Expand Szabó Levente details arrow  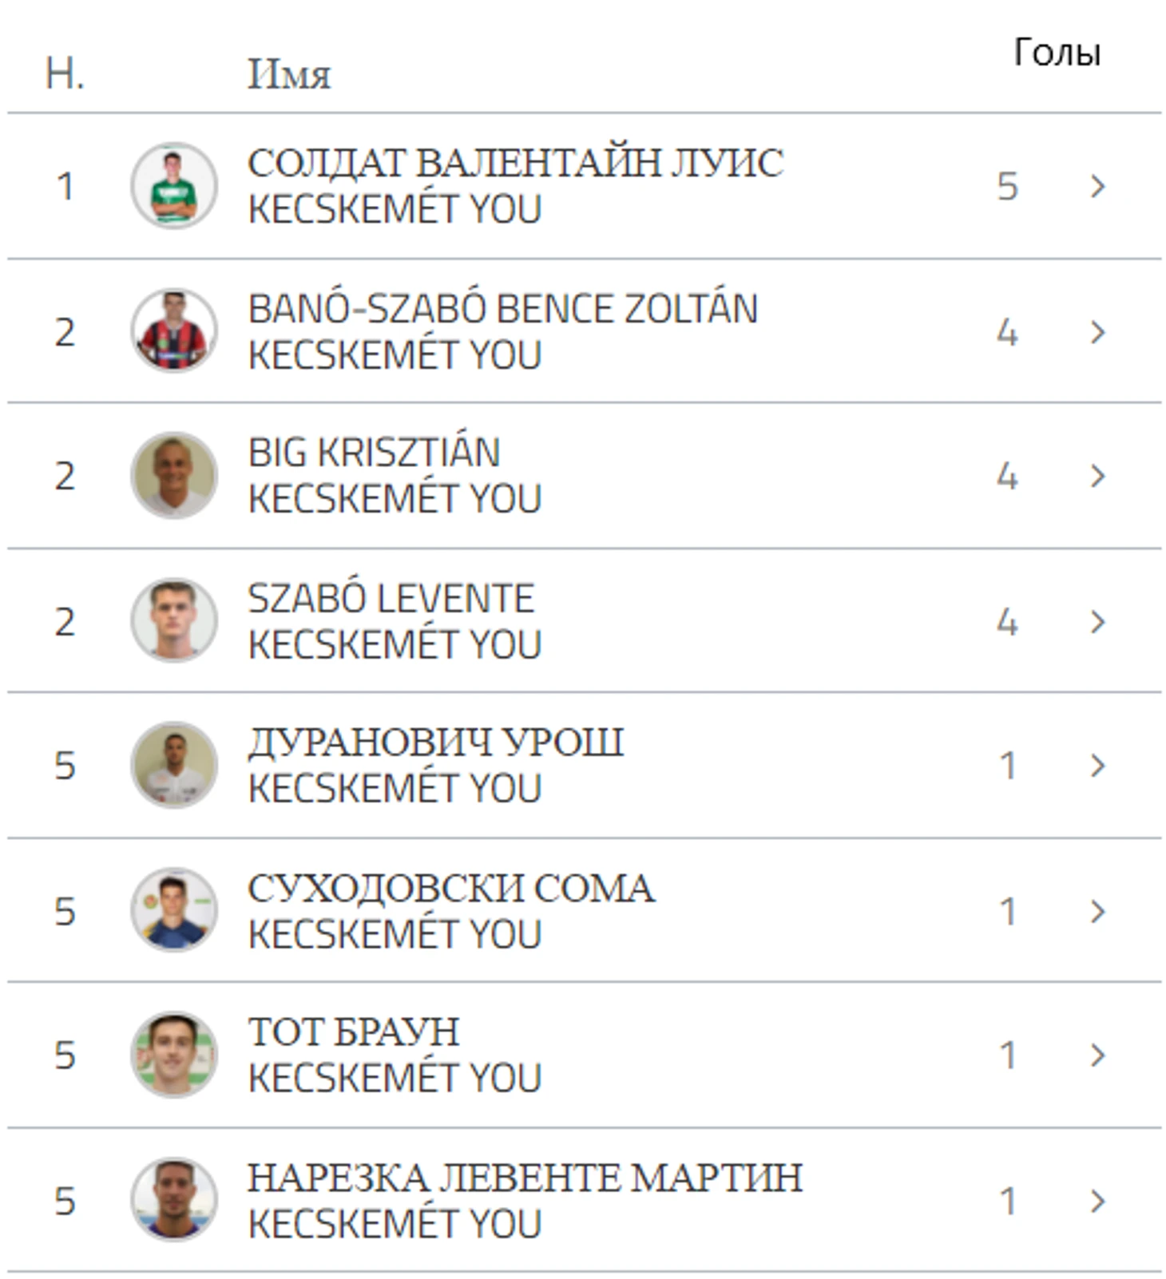(x=1098, y=622)
